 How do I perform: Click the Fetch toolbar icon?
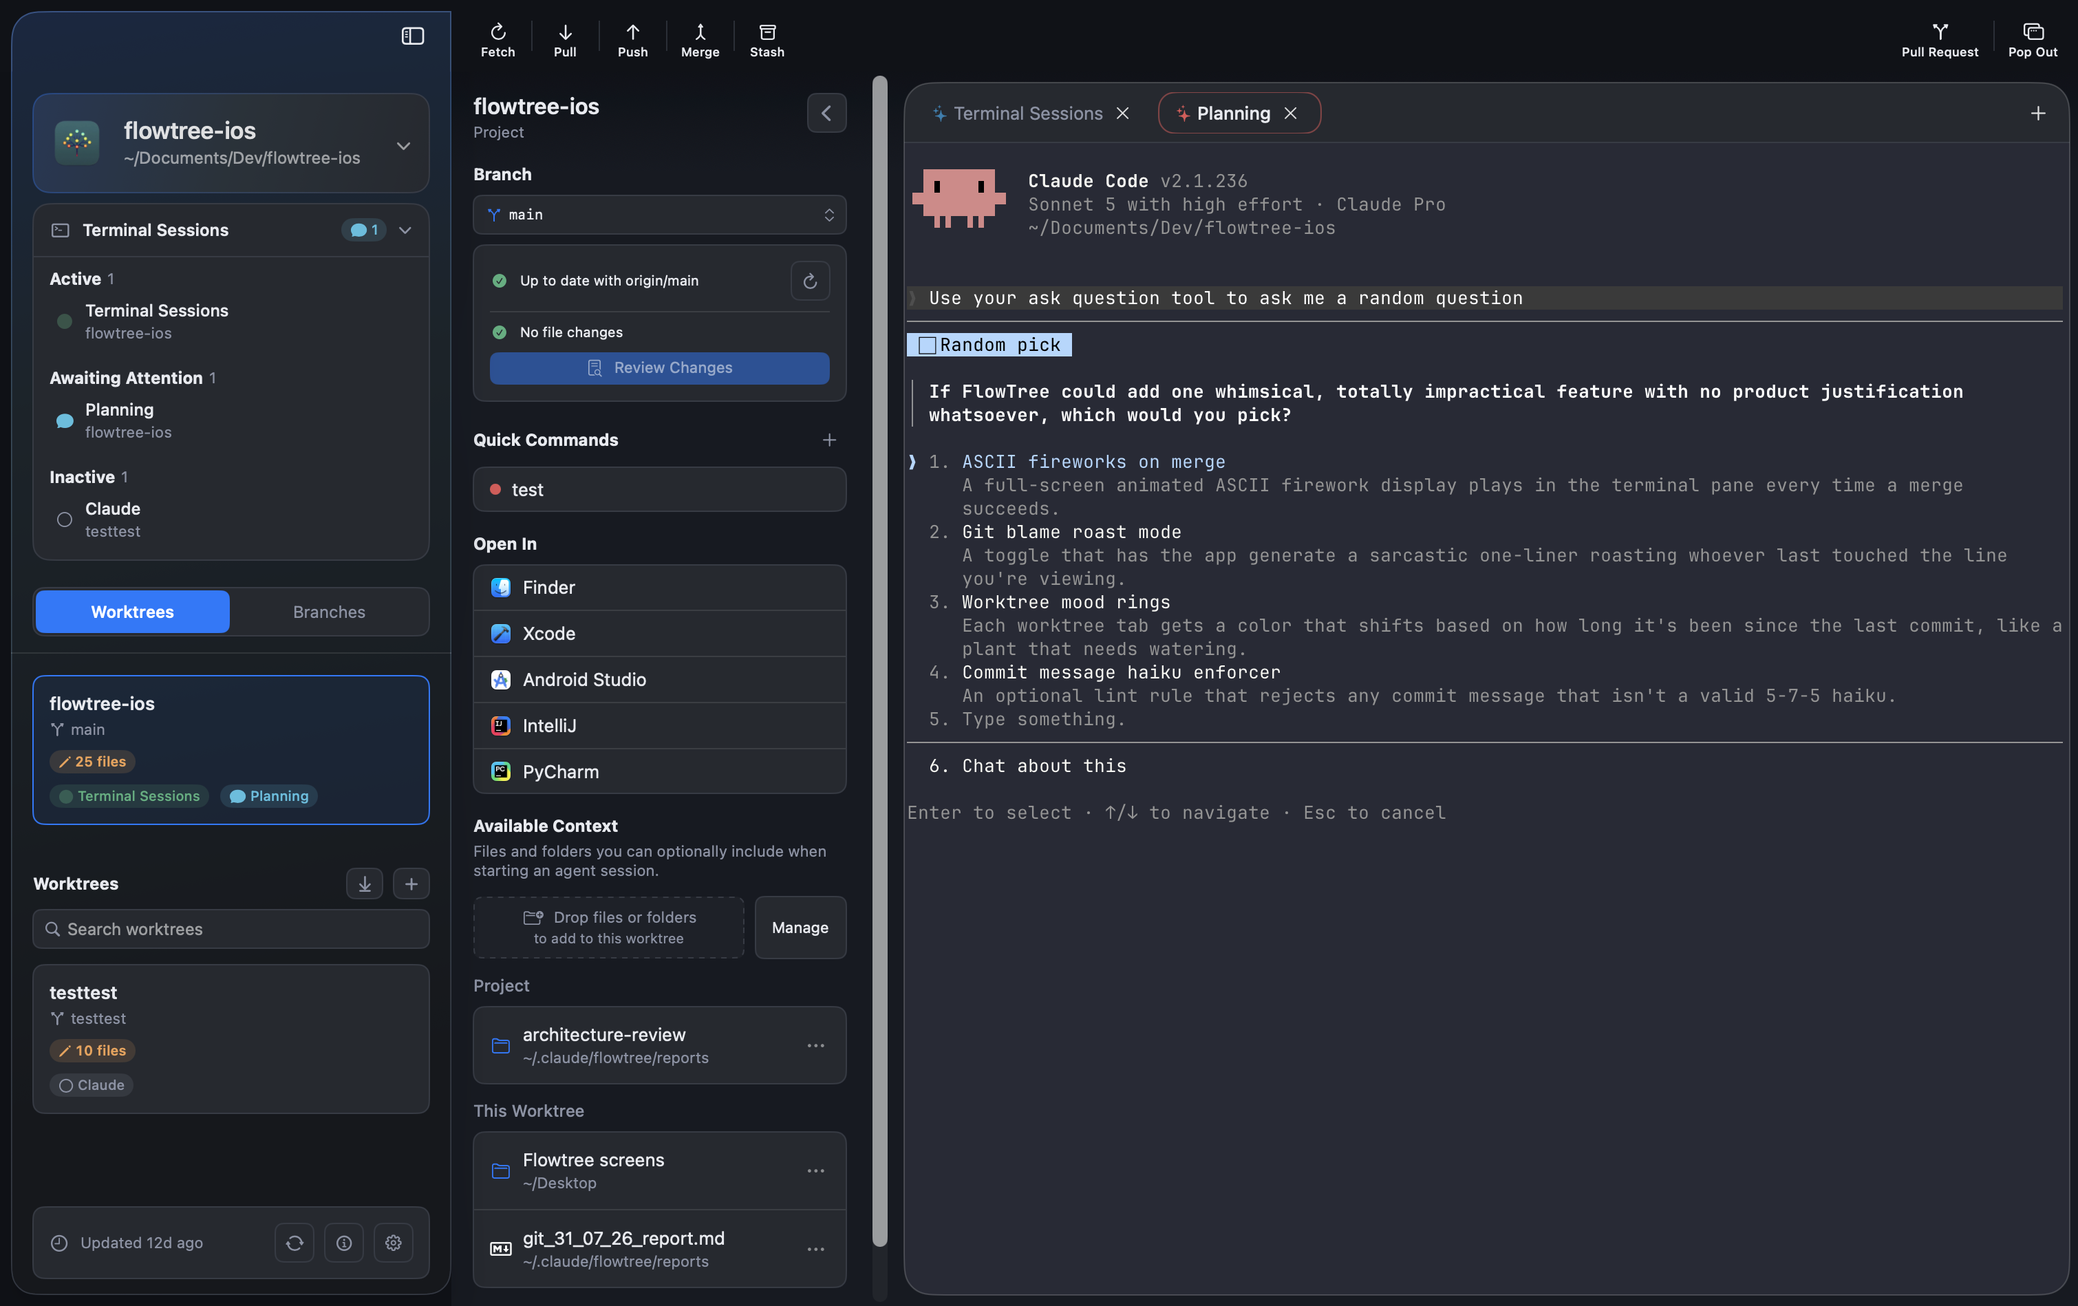pyautogui.click(x=497, y=41)
